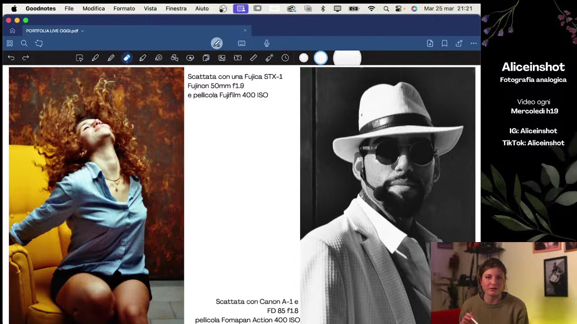The image size is (577, 324).
Task: Open the Creative Cloud menu bar icon
Action: (x=291, y=9)
